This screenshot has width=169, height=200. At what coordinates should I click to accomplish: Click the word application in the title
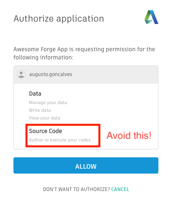pyautogui.click(x=80, y=19)
